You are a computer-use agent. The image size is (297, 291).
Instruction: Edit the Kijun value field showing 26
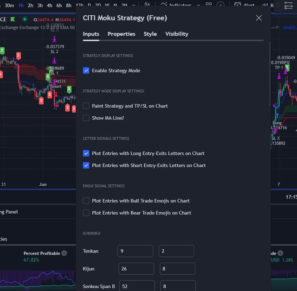tap(136, 269)
